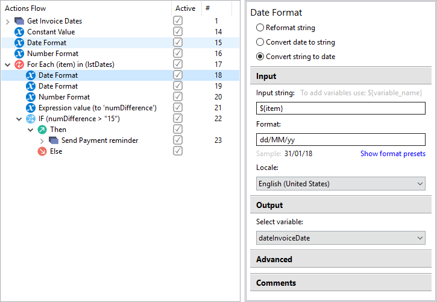This screenshot has height=302, width=437.
Task: Toggle Active checkbox for the For Each row
Action: click(178, 64)
